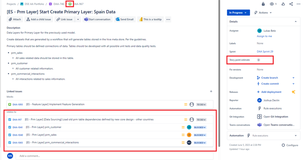
Task: Click the Link issue button
Action: [x=65, y=19]
